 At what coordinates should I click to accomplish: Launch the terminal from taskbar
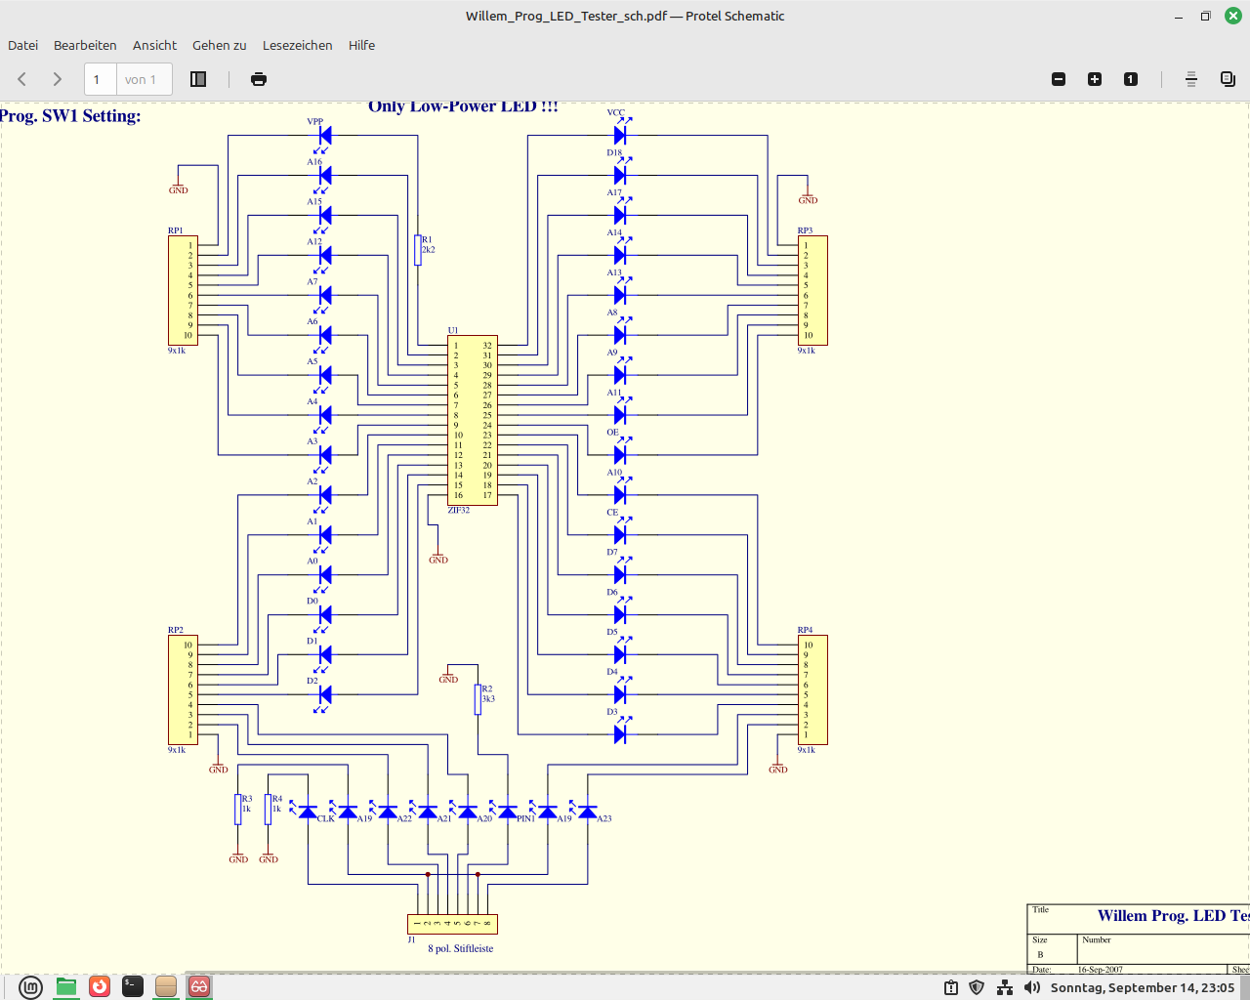pos(133,986)
